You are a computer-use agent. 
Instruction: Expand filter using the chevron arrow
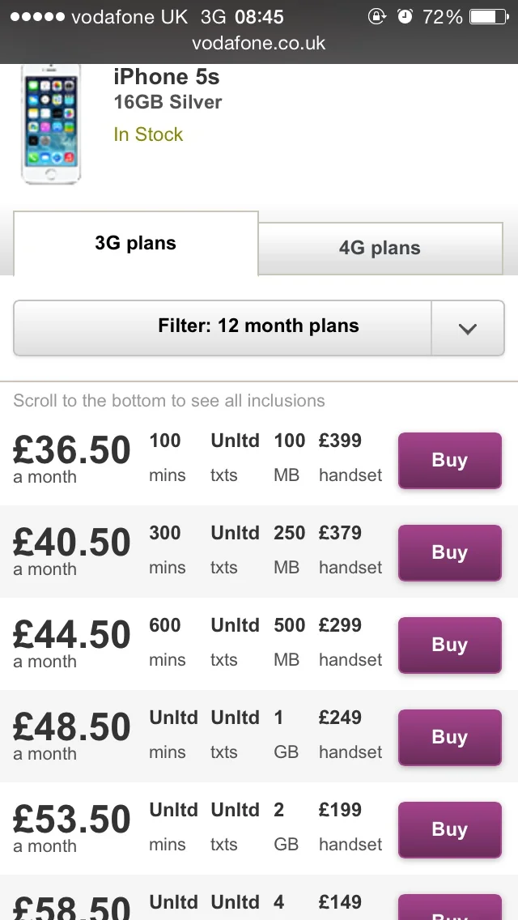pos(468,328)
